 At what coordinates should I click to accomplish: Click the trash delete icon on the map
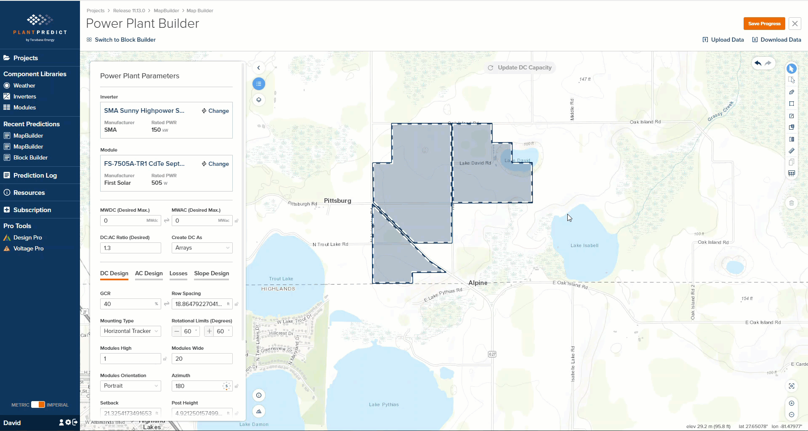coord(792,203)
